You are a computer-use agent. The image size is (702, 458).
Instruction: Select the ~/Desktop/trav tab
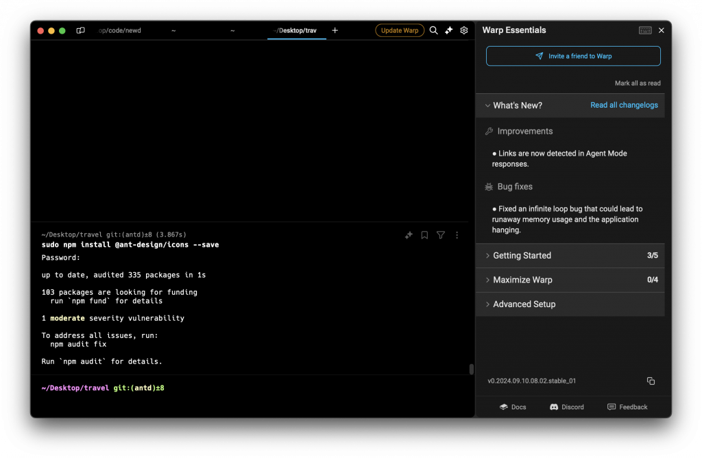pos(296,30)
